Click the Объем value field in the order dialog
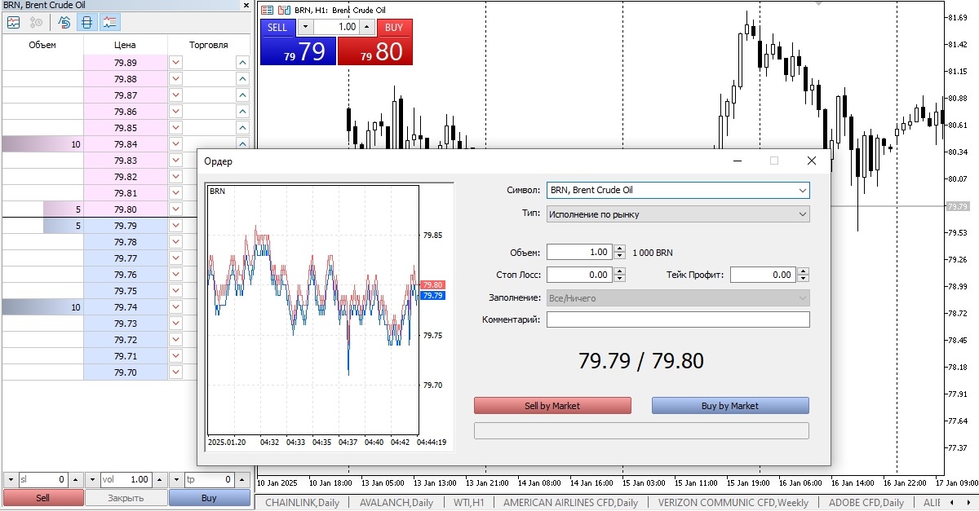The height and width of the screenshot is (511, 979). point(579,253)
